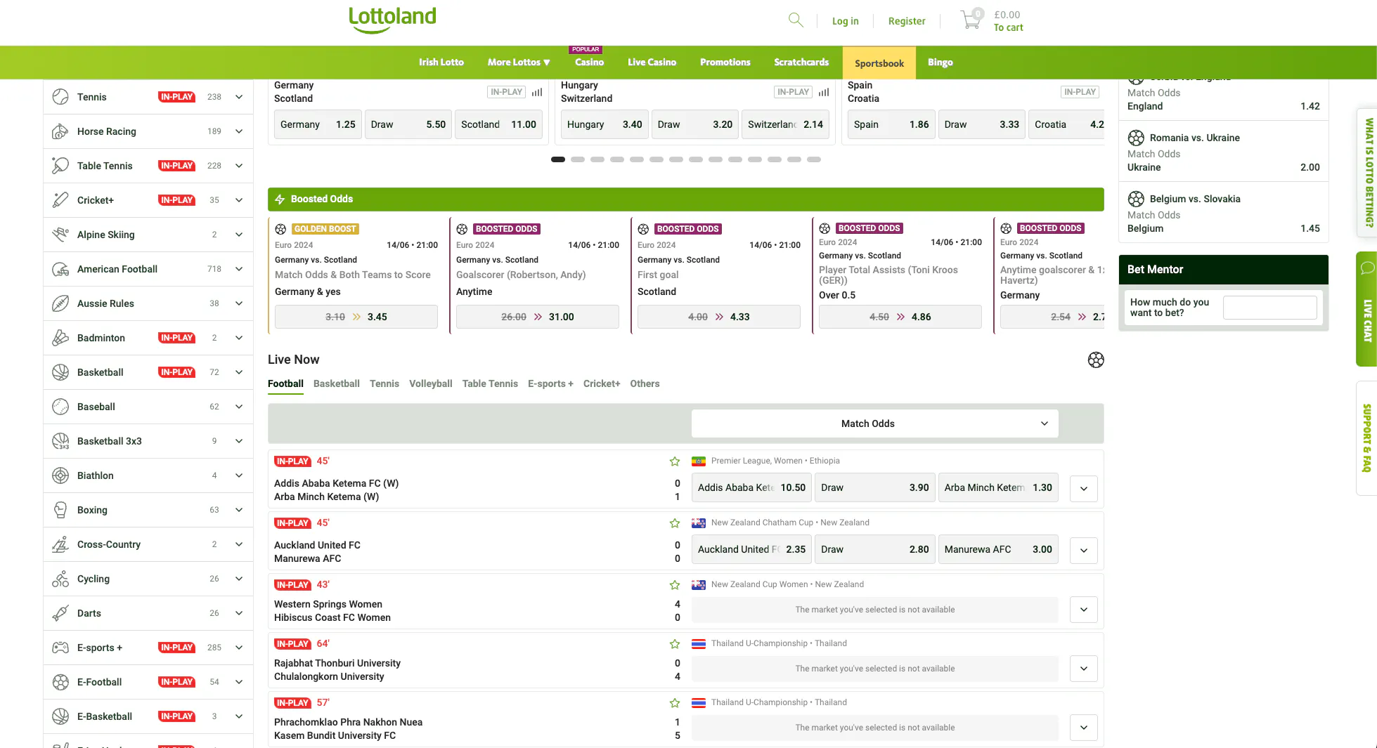1377x748 pixels.
Task: Switch to the Basketball live tab
Action: point(336,383)
